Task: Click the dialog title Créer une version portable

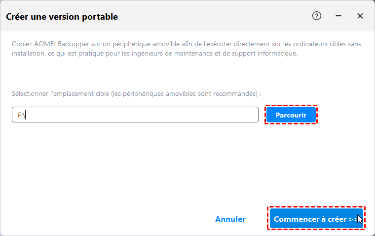Action: click(62, 17)
